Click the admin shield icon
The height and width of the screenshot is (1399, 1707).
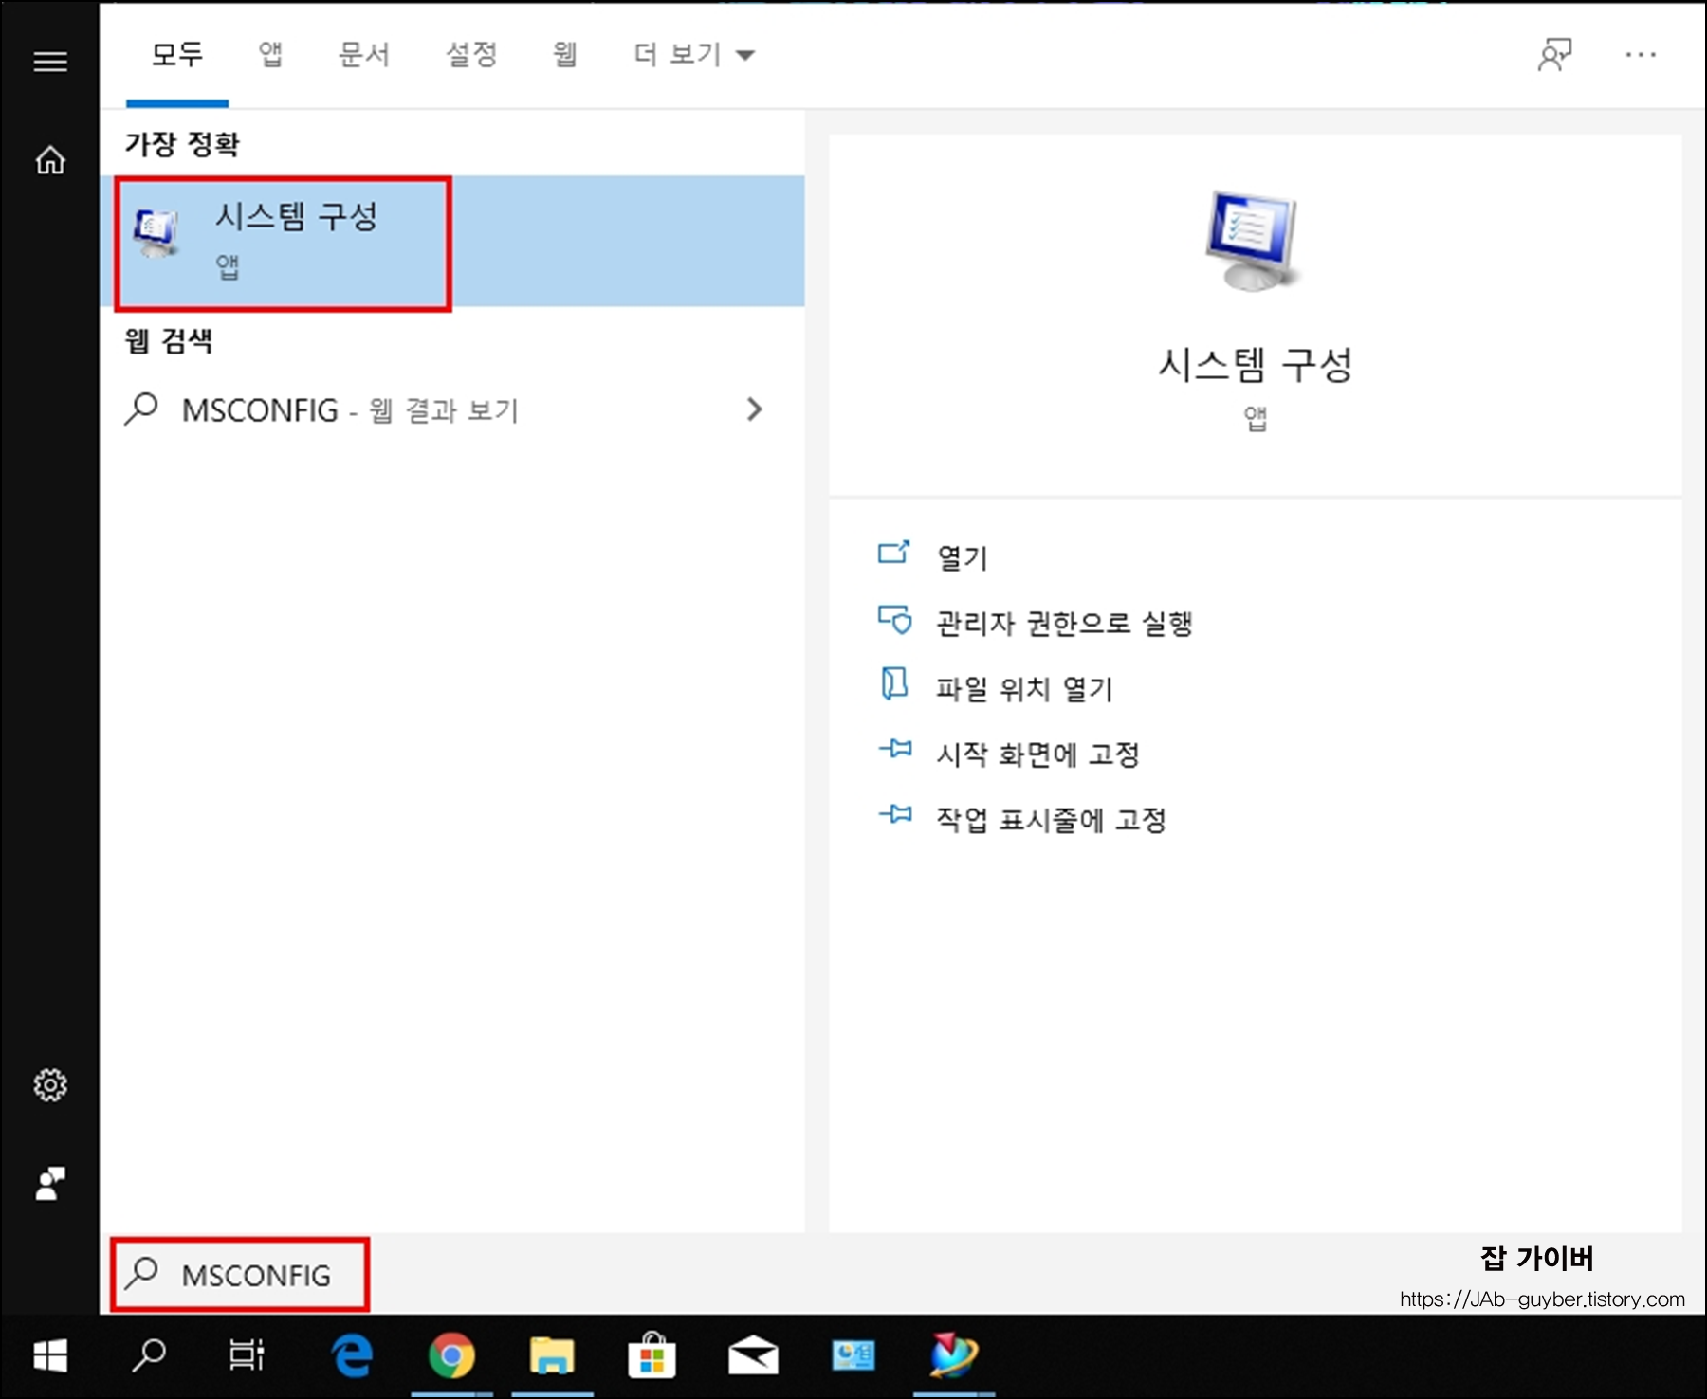tap(894, 620)
